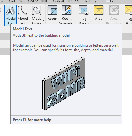Click the WiFi Zone preview image

pos(64,83)
